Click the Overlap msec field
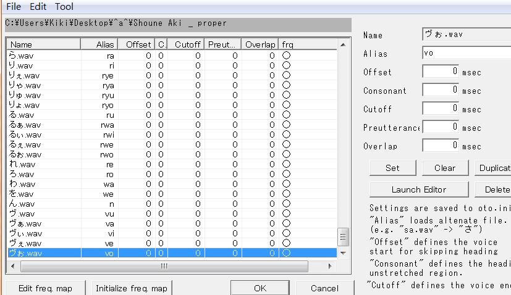This screenshot has height=295, width=511. pos(441,145)
